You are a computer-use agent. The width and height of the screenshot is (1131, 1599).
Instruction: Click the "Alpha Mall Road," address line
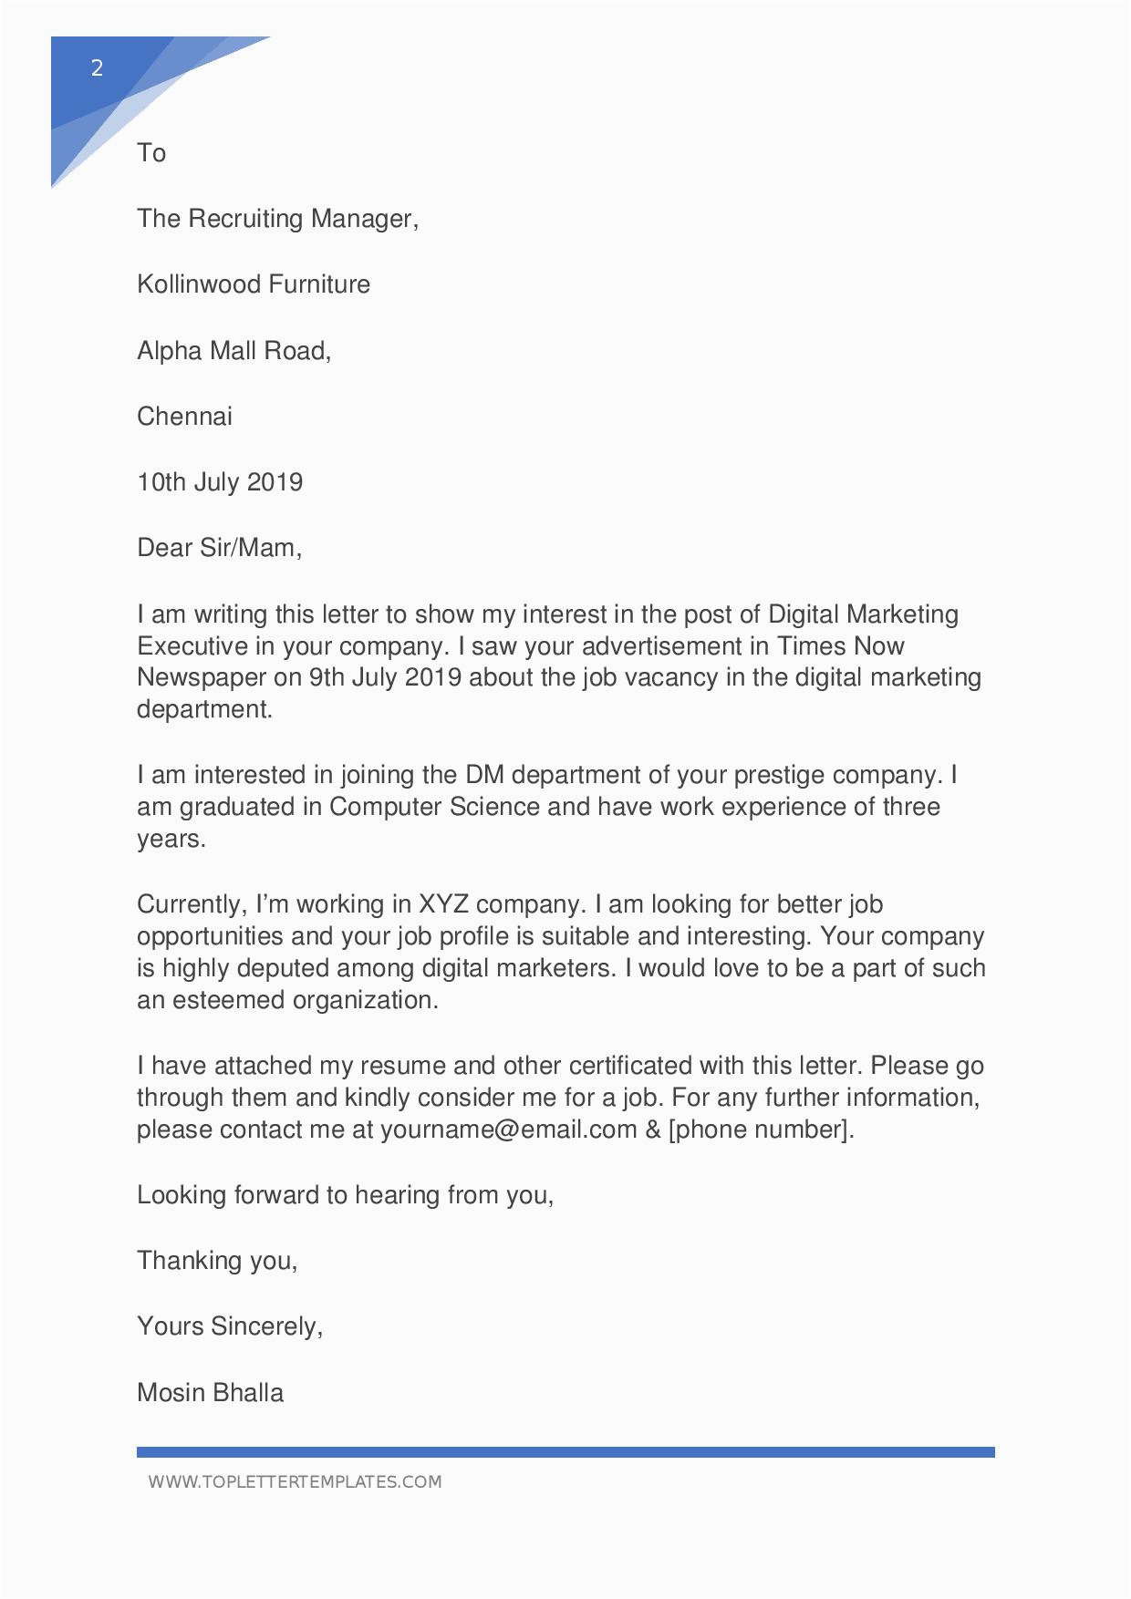coord(233,350)
